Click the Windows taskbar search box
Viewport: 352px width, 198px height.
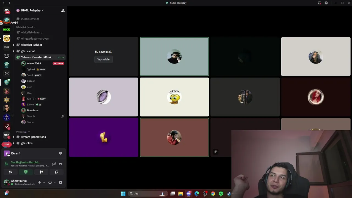coord(148,194)
